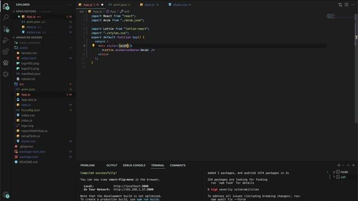Open focus@g.json in the file tree

(x=30, y=110)
